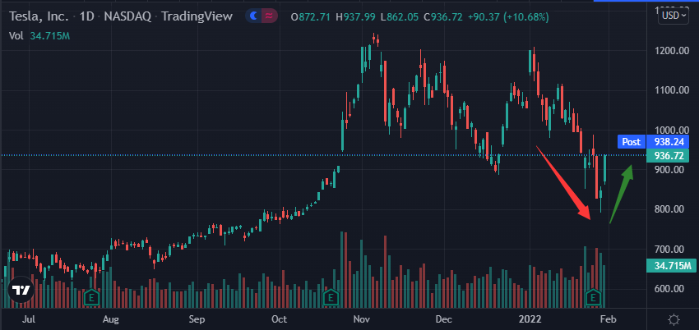Click the Aug date axis label

110,319
